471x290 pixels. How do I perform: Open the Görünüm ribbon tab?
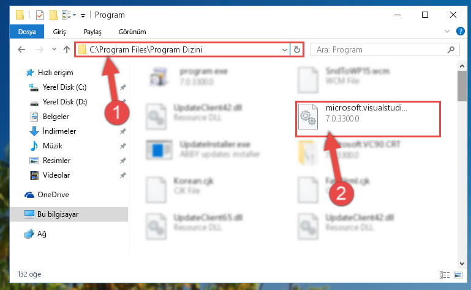tap(132, 32)
